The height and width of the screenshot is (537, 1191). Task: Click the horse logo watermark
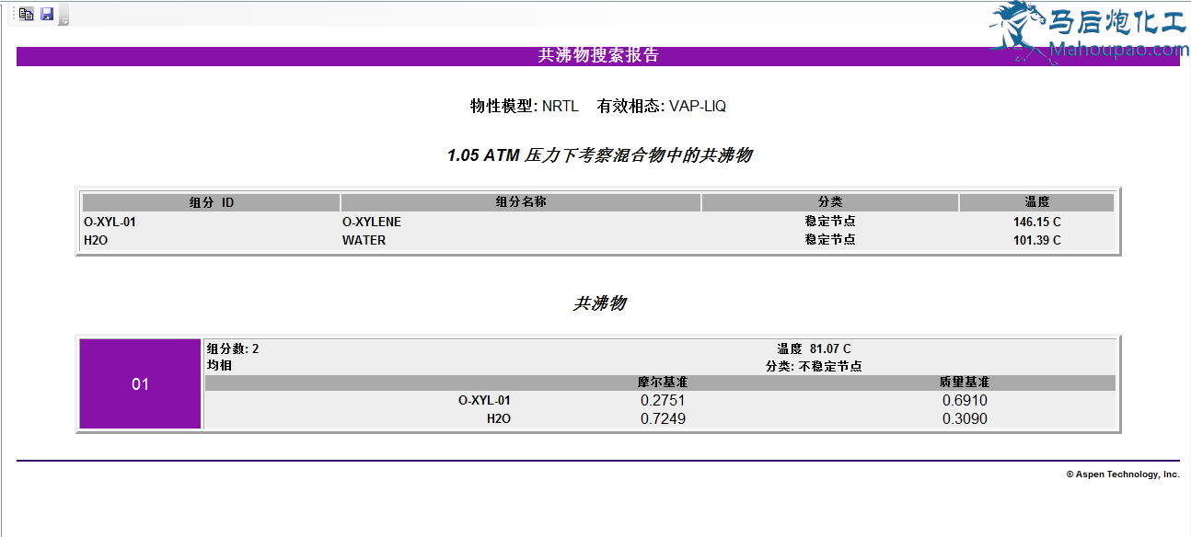pyautogui.click(x=1016, y=28)
